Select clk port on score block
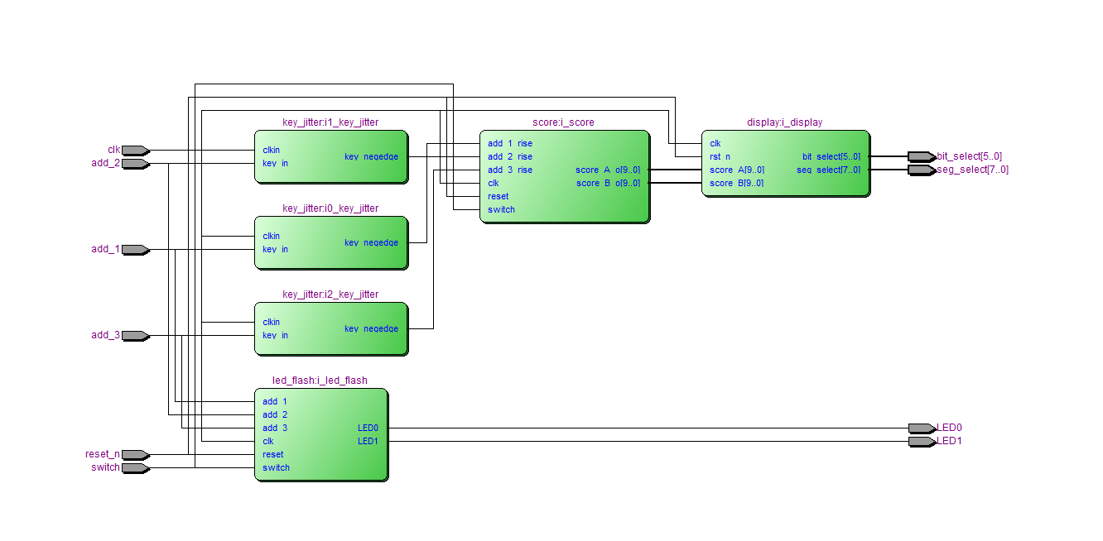 [494, 184]
